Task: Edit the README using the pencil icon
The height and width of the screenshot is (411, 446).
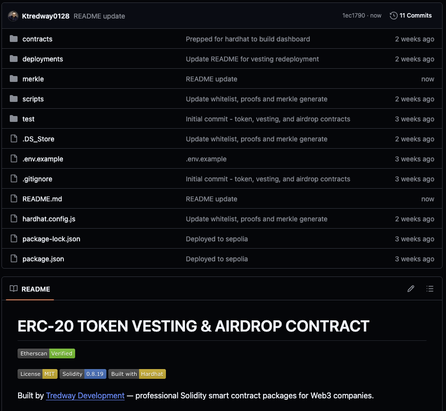Action: 410,289
